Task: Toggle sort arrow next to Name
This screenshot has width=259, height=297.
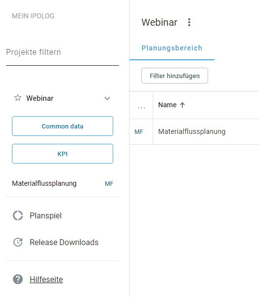Action: [x=182, y=105]
